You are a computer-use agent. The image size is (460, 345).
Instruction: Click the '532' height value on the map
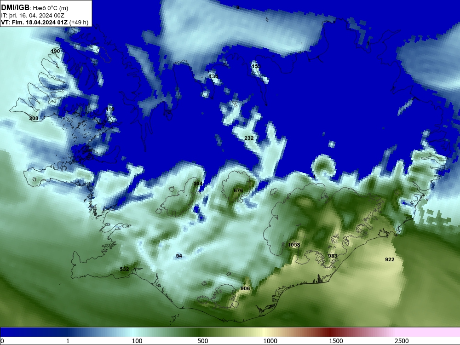(124, 269)
